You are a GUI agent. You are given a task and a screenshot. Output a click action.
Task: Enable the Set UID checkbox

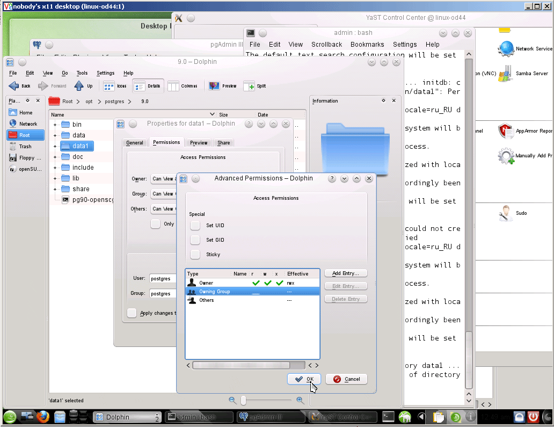tap(195, 225)
